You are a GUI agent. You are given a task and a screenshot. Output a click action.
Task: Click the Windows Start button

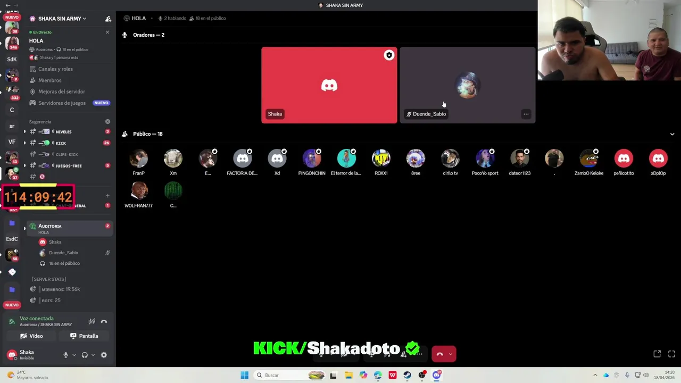pos(244,375)
